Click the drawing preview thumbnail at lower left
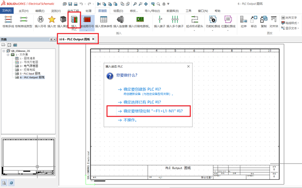The image size is (302, 188). click(x=28, y=157)
